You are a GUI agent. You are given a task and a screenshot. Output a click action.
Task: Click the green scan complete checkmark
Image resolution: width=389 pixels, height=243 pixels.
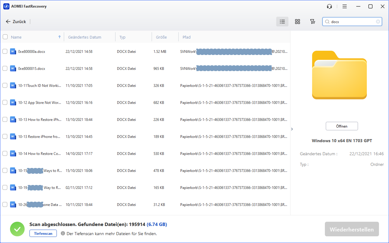(x=17, y=229)
